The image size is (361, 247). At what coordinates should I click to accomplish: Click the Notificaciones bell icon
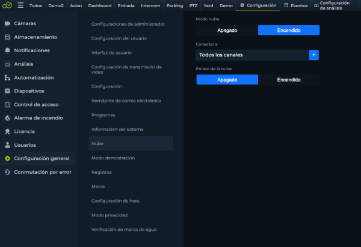(7, 50)
